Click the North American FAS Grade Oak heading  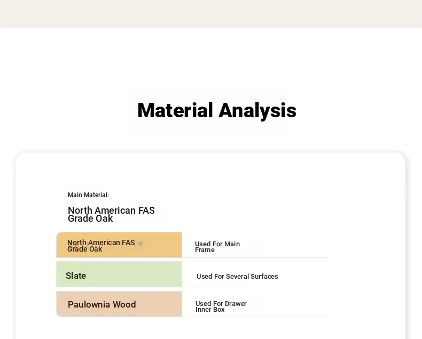tap(111, 214)
